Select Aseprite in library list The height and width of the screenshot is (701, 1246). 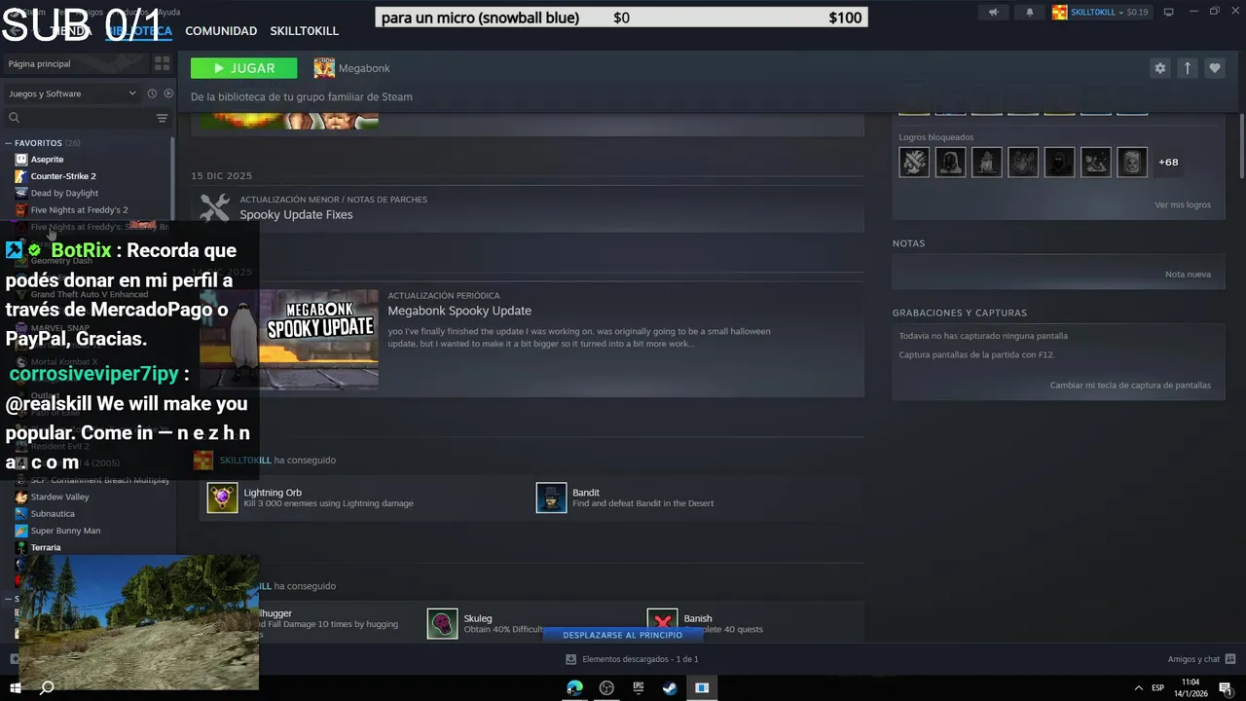[x=47, y=160]
